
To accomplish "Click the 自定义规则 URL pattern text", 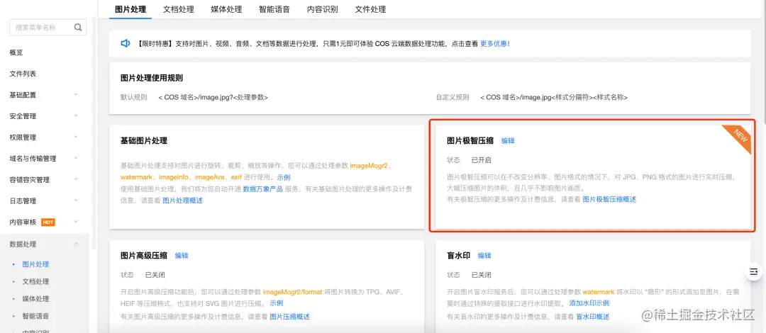I will tap(553, 97).
